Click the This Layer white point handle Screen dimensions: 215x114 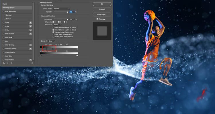tap(77, 49)
